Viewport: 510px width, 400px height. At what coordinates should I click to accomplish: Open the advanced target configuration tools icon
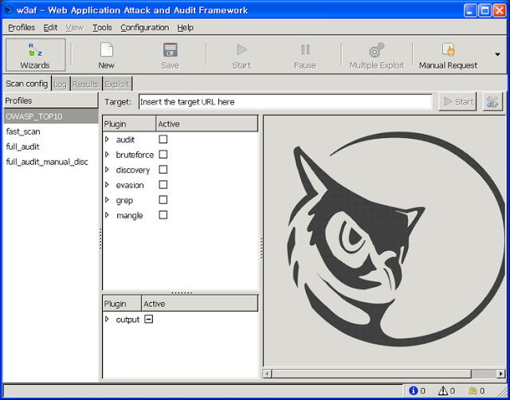pos(492,102)
